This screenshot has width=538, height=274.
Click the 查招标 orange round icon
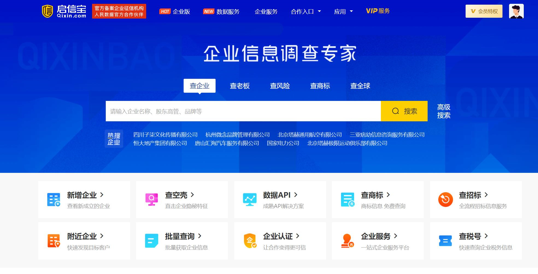[445, 200]
